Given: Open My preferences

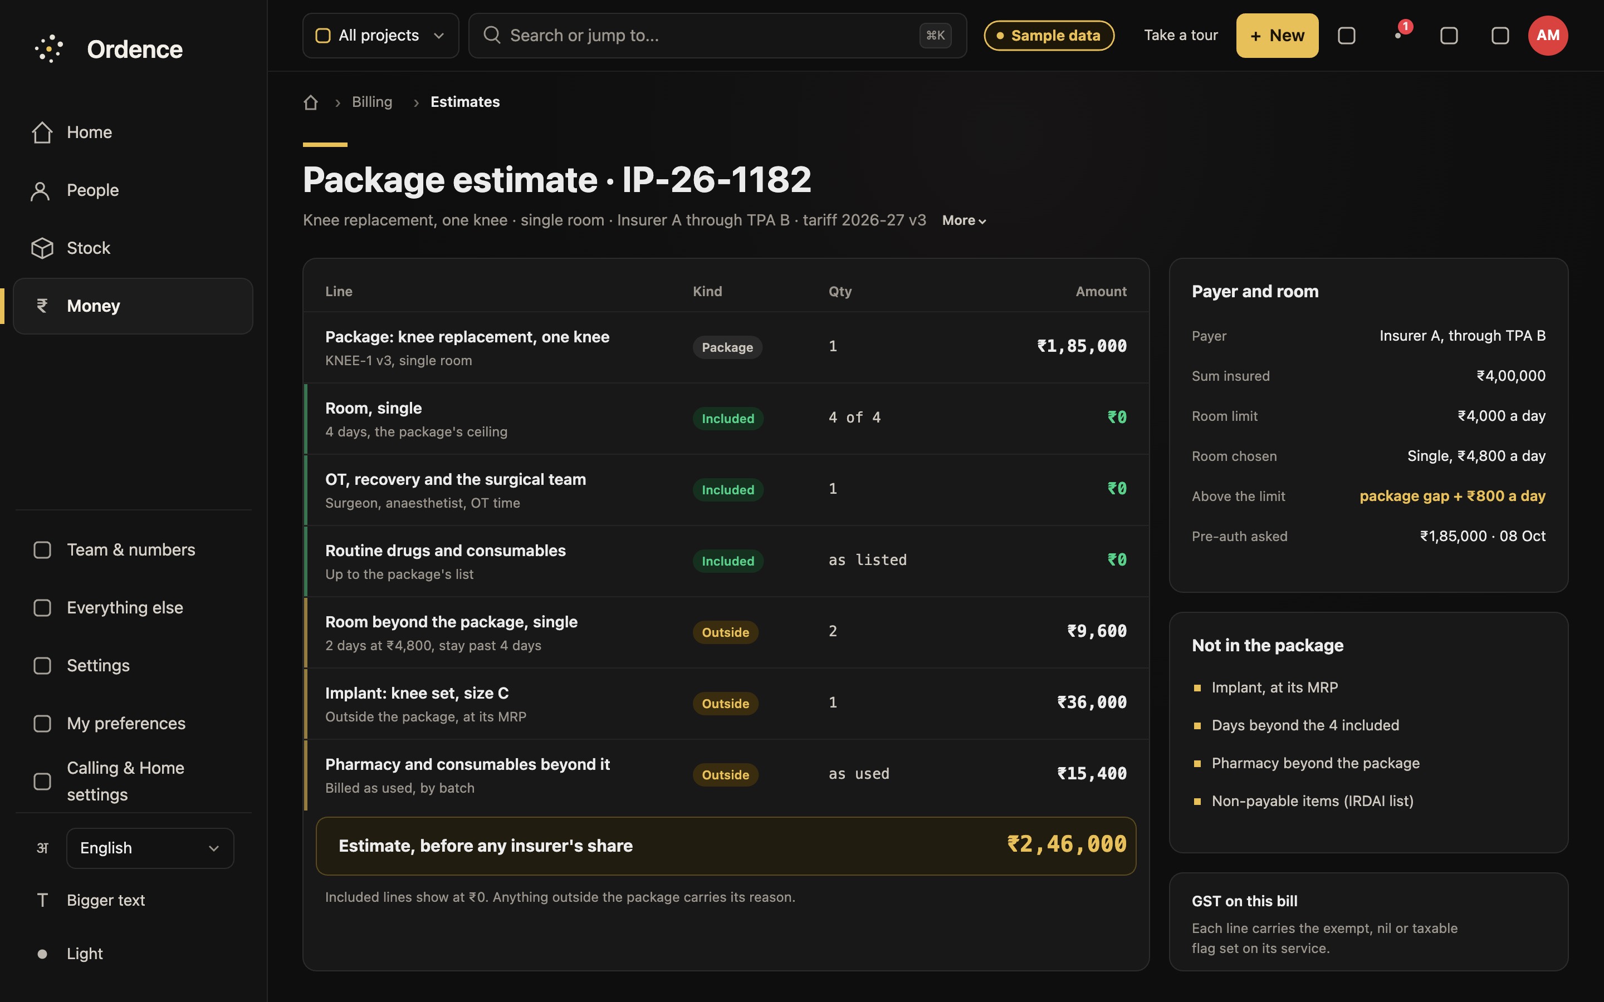Looking at the screenshot, I should click(133, 723).
